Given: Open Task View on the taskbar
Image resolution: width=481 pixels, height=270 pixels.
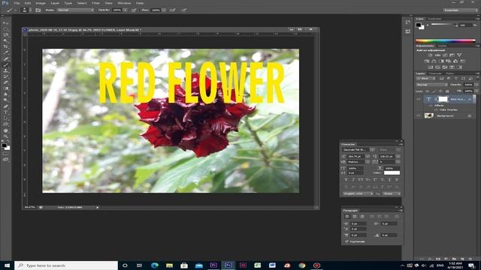Looking at the screenshot, I should pos(139,265).
